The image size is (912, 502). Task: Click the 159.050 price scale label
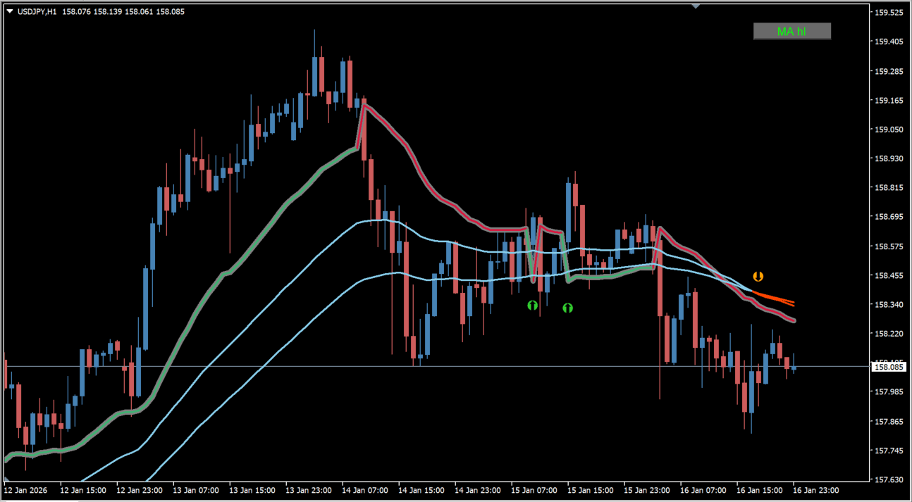(x=888, y=130)
